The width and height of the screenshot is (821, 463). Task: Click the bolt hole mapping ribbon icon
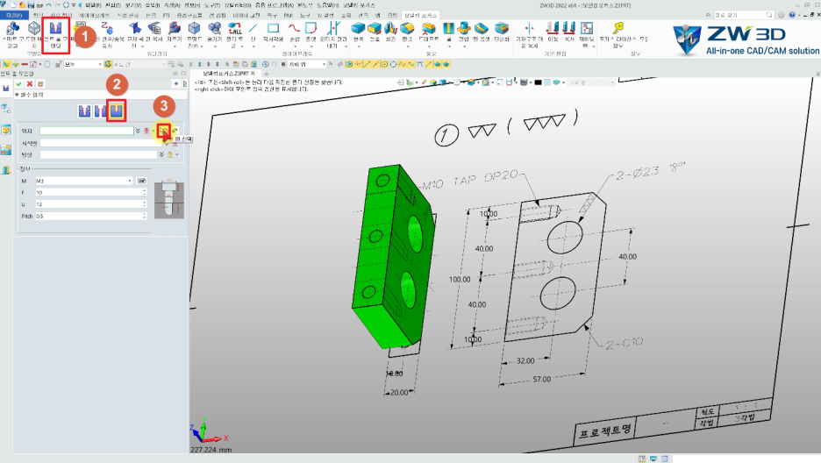pyautogui.click(x=55, y=29)
